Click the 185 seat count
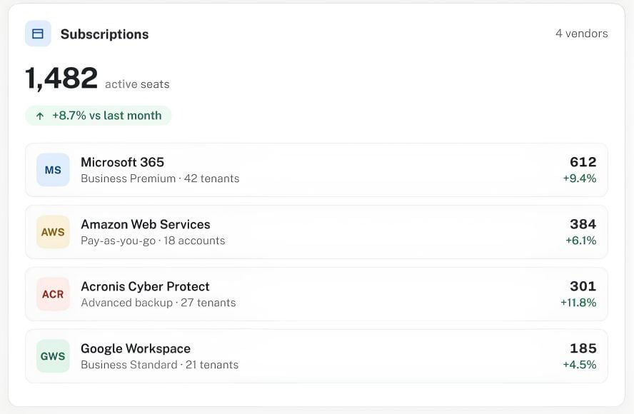The height and width of the screenshot is (414, 634). pyautogui.click(x=583, y=348)
